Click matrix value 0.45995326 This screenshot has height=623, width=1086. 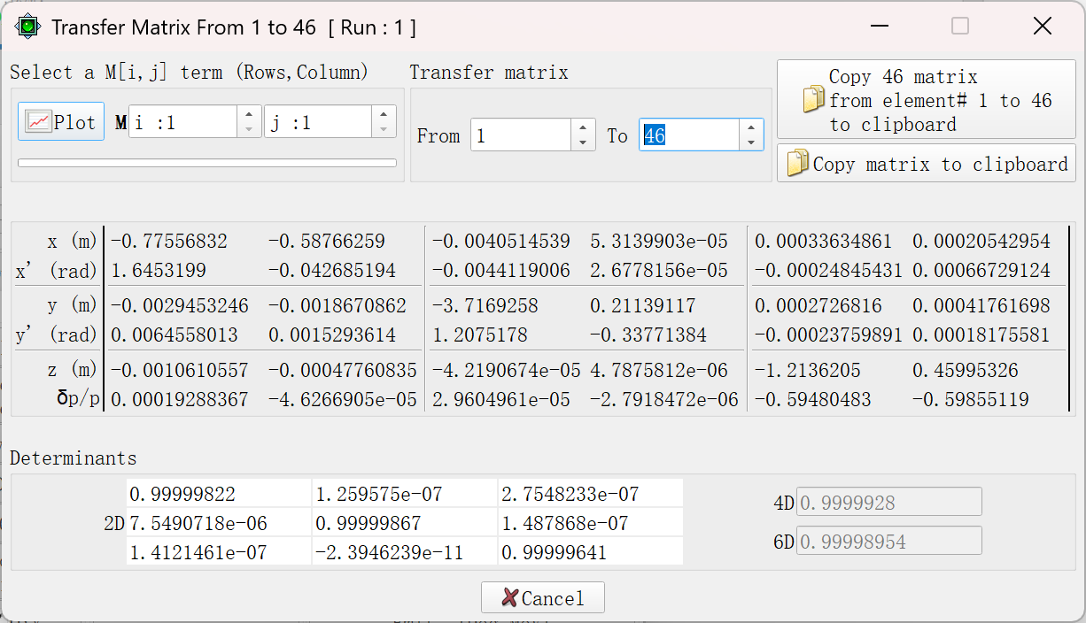966,370
